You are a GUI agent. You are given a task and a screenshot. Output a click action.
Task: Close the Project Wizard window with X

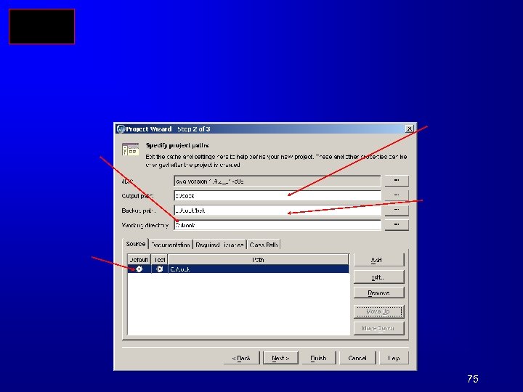pos(409,128)
